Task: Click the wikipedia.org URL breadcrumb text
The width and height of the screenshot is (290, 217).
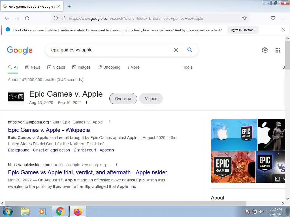Action: (55, 122)
